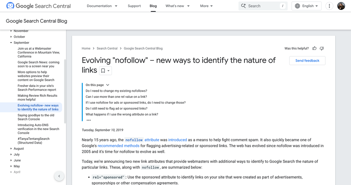Click the Search Central breadcrumb link
The image size is (351, 185).
[x=107, y=48]
